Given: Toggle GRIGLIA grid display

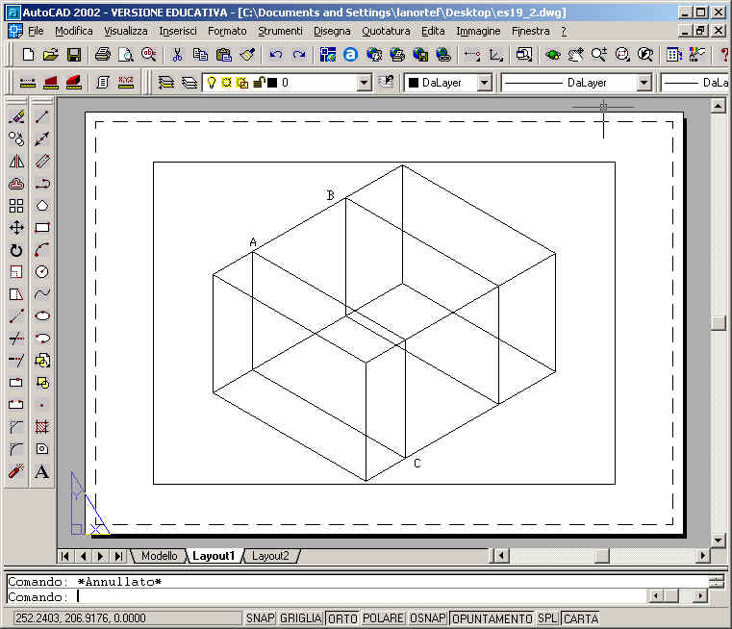Looking at the screenshot, I should point(301,618).
